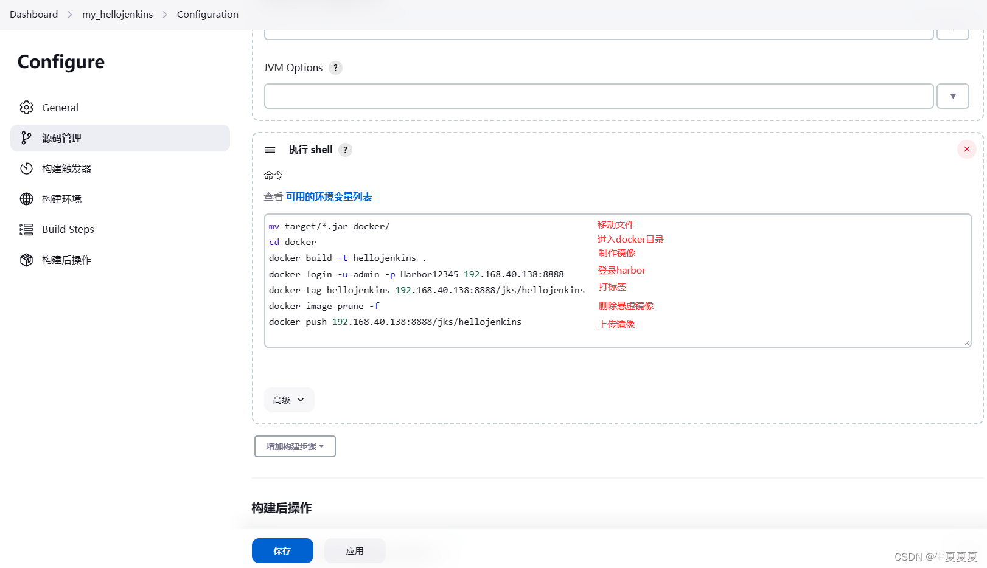987x568 pixels.
Task: Go to 构建触发器 section
Action: (x=120, y=168)
